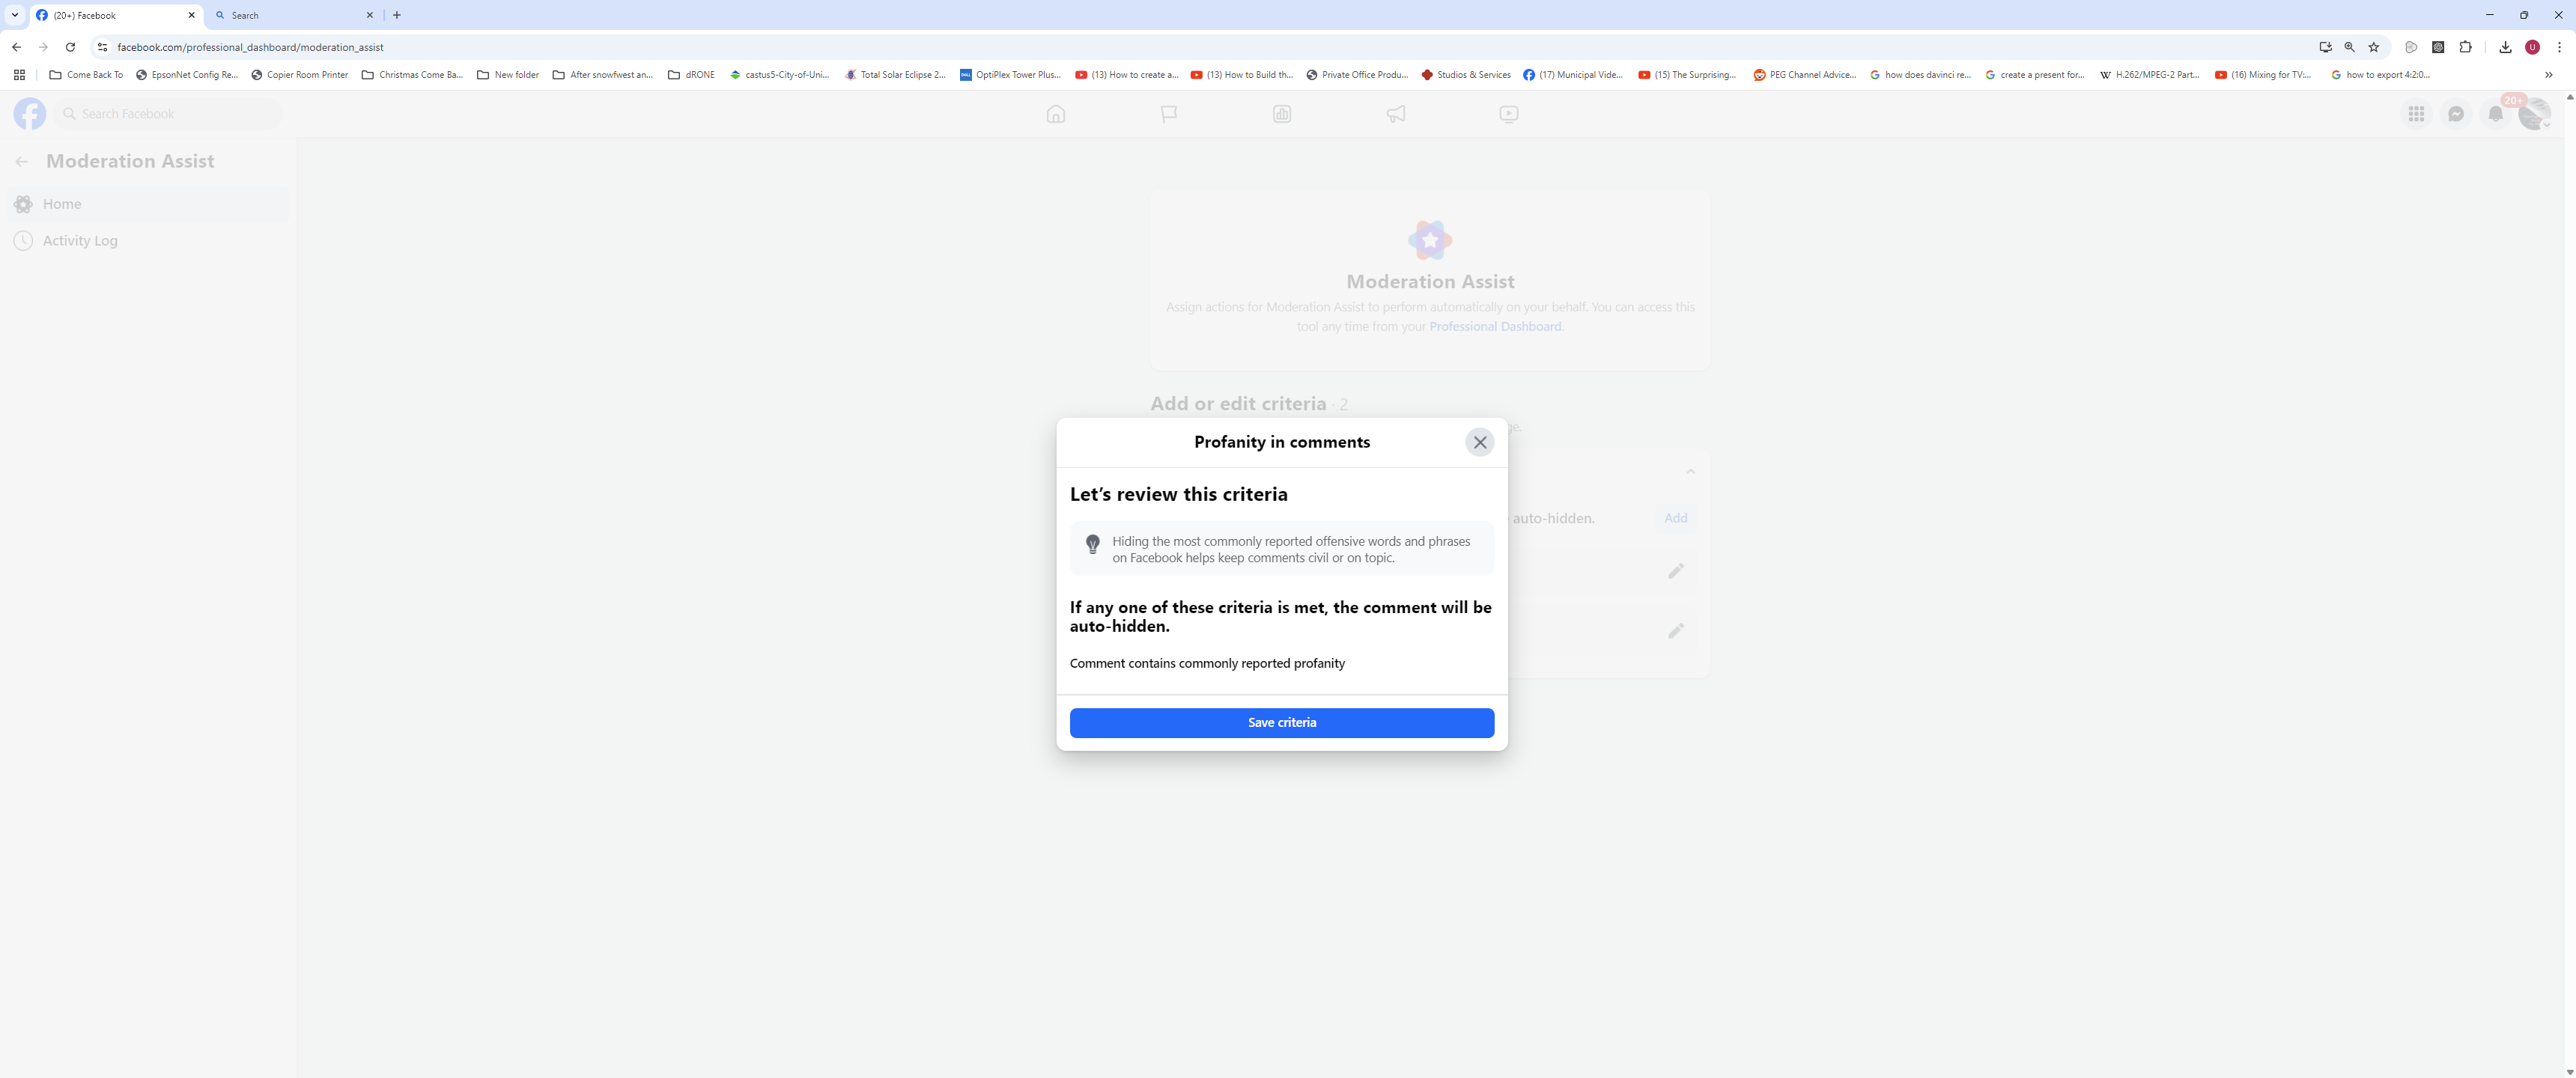
Task: Reload the page
Action: pos(70,47)
